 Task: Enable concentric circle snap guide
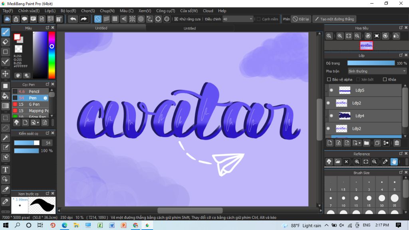coord(141,19)
